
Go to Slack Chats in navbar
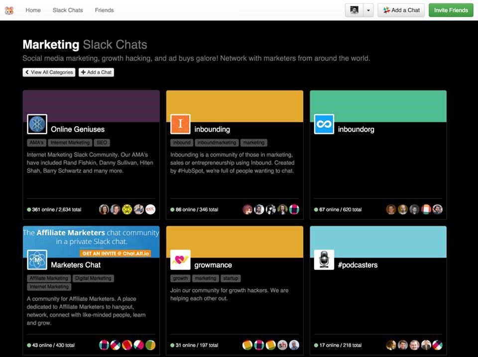coord(68,10)
